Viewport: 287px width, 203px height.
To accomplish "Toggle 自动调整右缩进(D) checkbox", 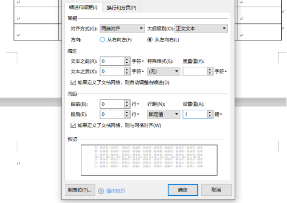I will pos(73,82).
